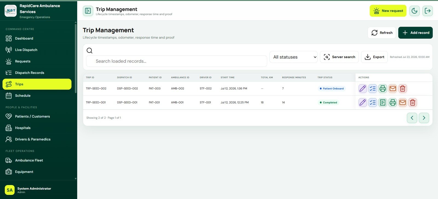The height and width of the screenshot is (199, 438).
Task: Open Drivers & Paramedics in the sidebar
Action: [37, 139]
